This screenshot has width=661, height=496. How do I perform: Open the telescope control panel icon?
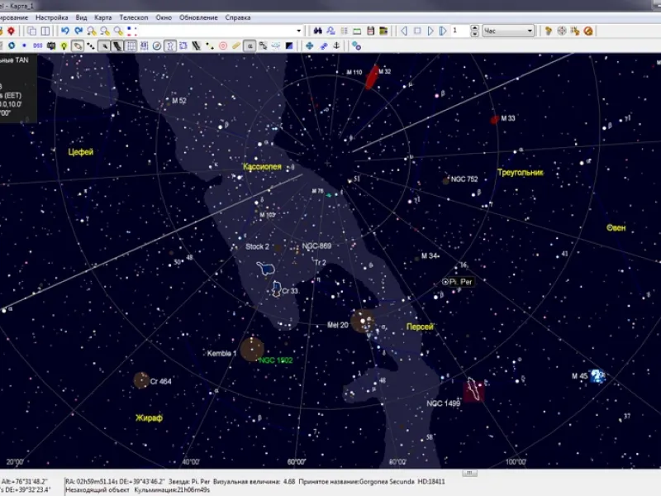[x=548, y=31]
